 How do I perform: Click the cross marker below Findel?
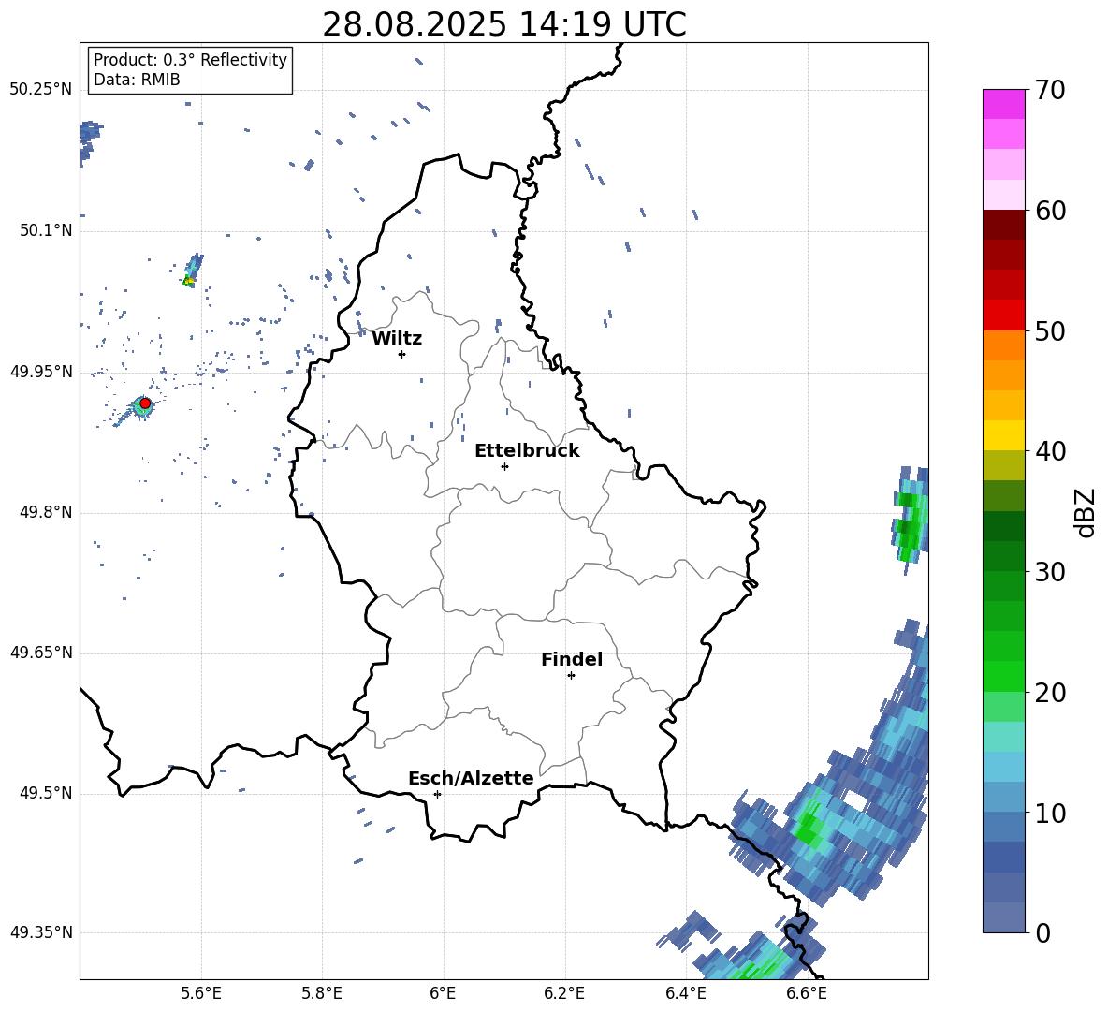571,676
